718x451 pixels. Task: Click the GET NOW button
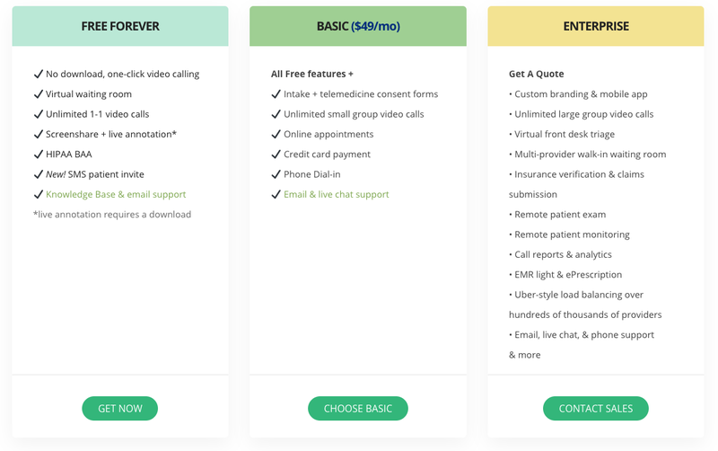coord(120,409)
